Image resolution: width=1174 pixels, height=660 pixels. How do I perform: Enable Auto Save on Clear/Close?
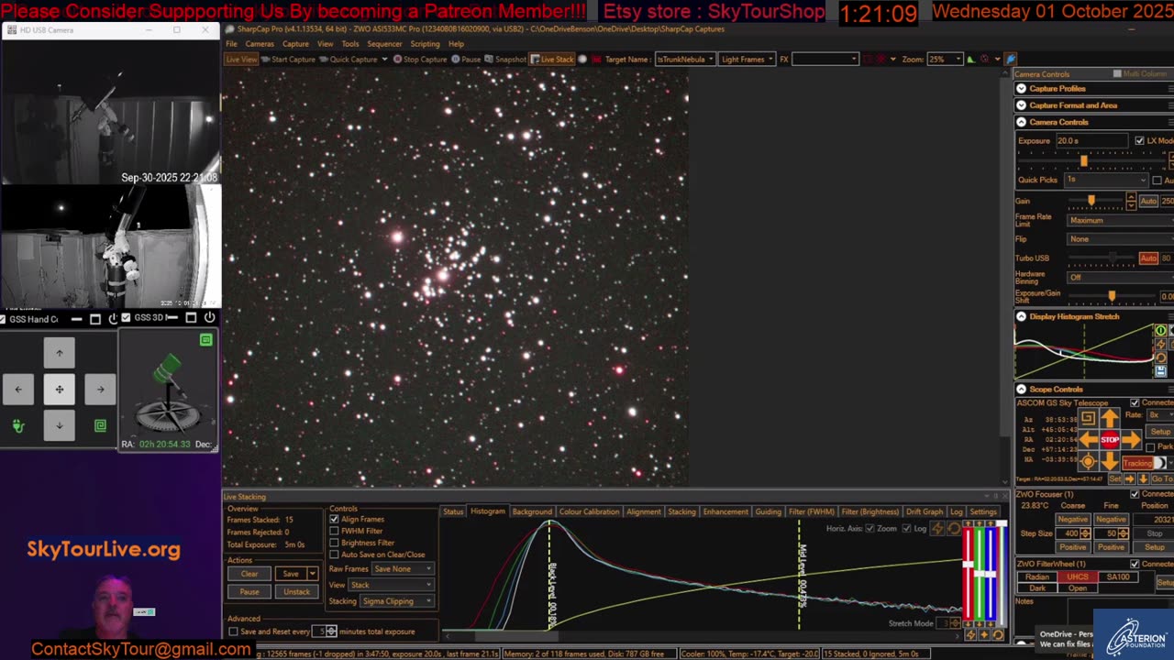tap(334, 555)
